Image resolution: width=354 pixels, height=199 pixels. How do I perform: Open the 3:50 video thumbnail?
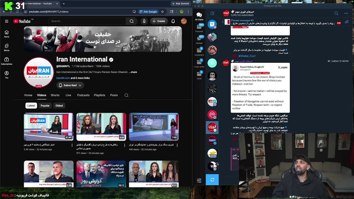point(101,127)
